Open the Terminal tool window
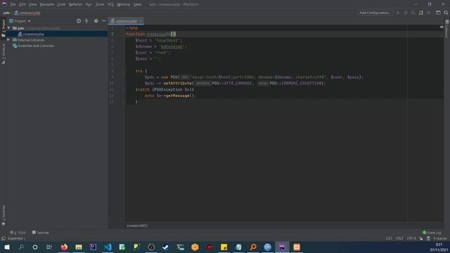 (x=41, y=233)
